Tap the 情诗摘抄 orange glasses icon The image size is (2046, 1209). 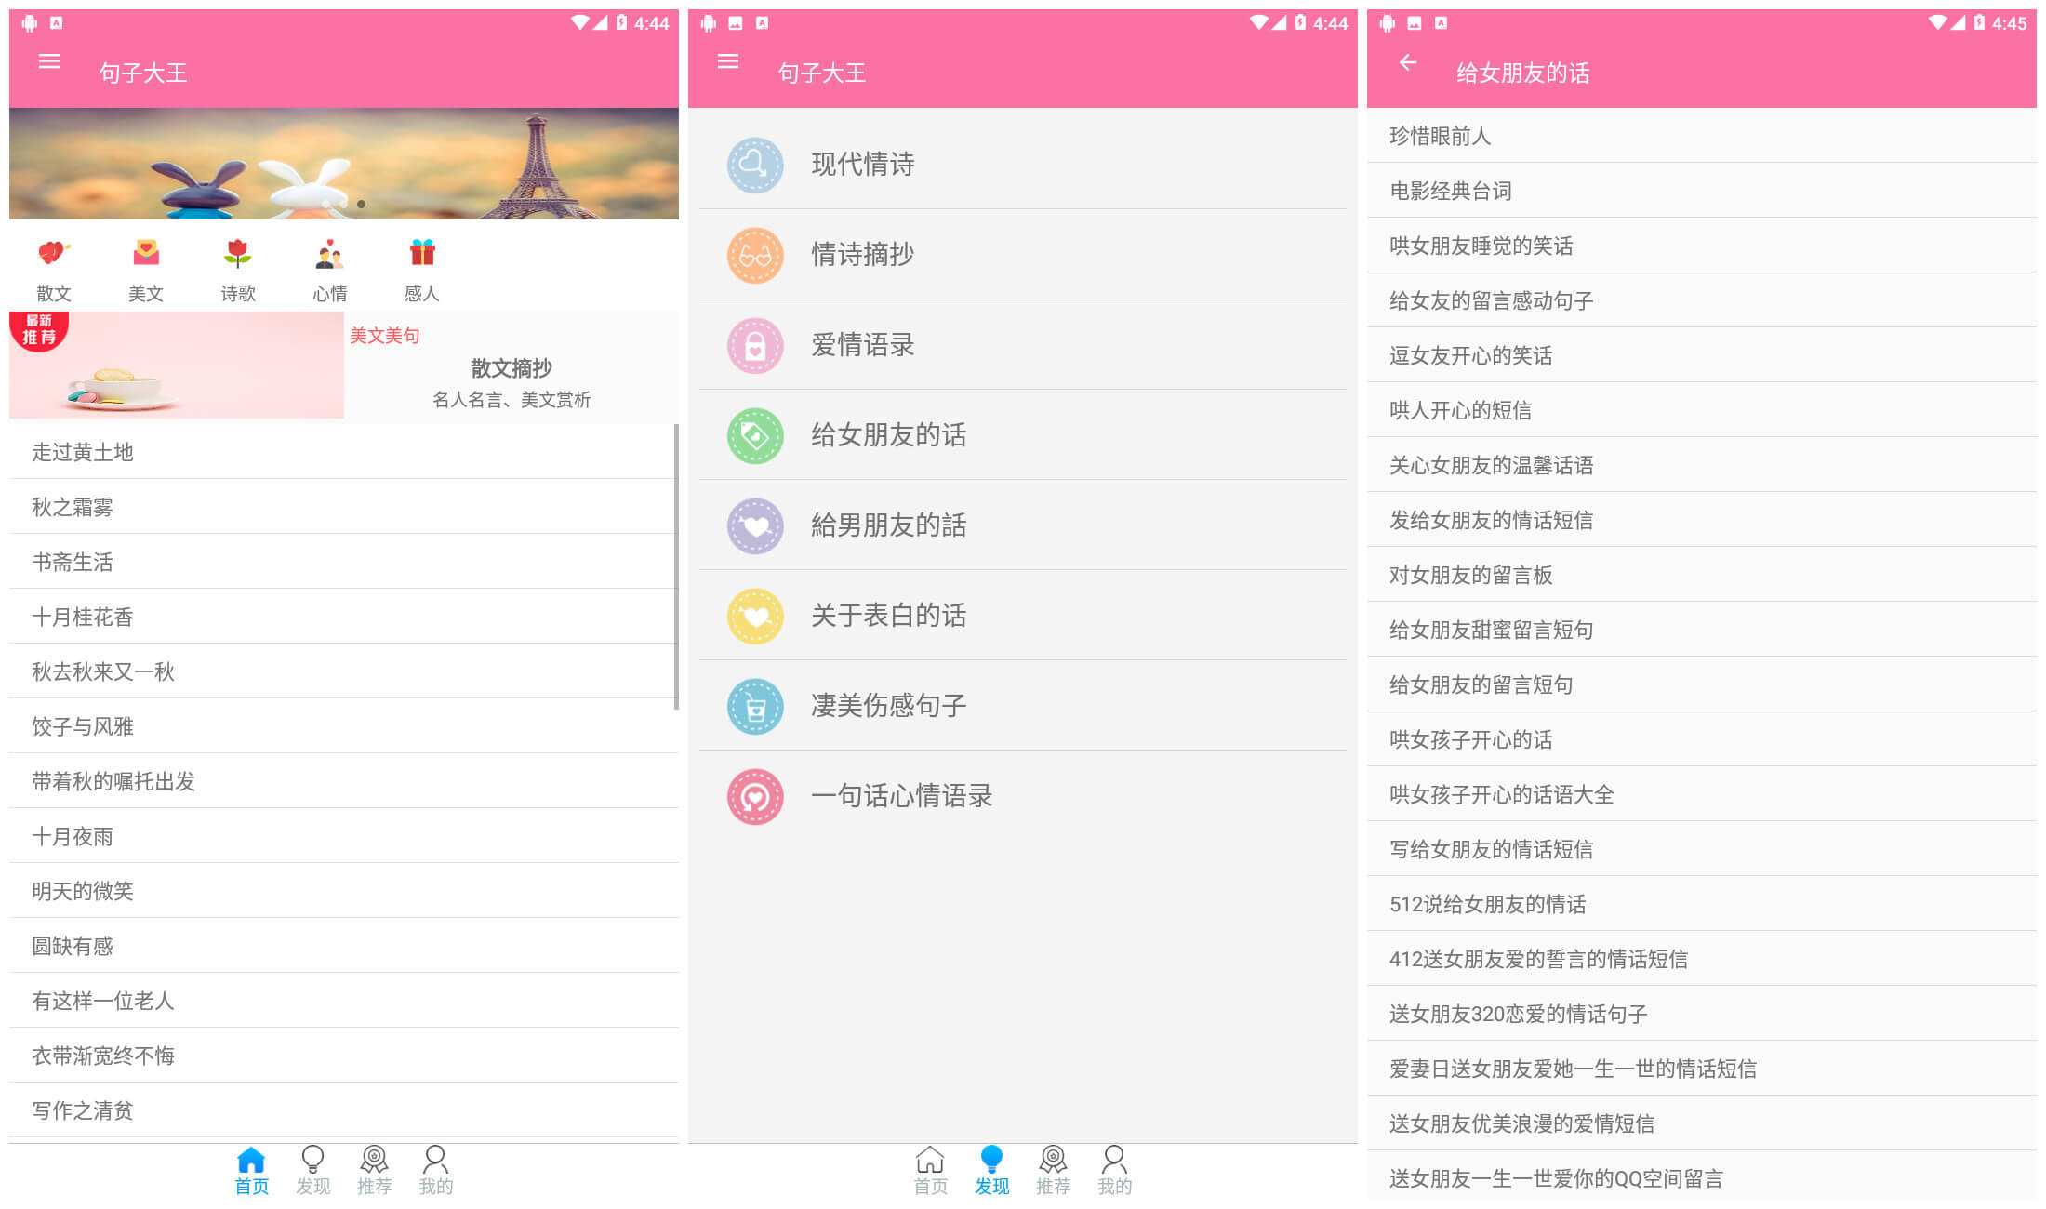pyautogui.click(x=755, y=255)
